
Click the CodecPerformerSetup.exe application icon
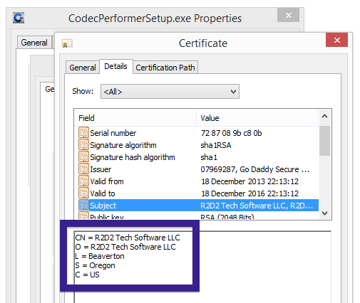19,18
